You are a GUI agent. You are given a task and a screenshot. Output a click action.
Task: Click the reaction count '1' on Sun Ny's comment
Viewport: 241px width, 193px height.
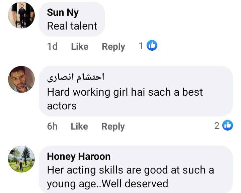pyautogui.click(x=141, y=46)
